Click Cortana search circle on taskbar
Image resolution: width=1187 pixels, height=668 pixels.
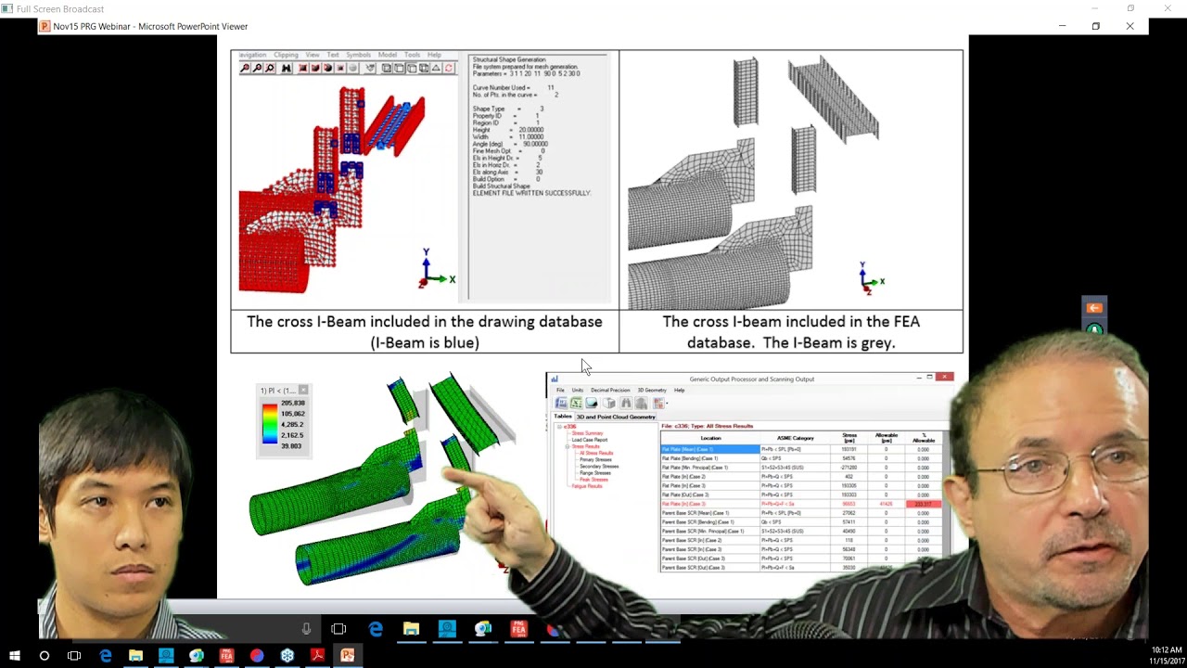tap(45, 656)
